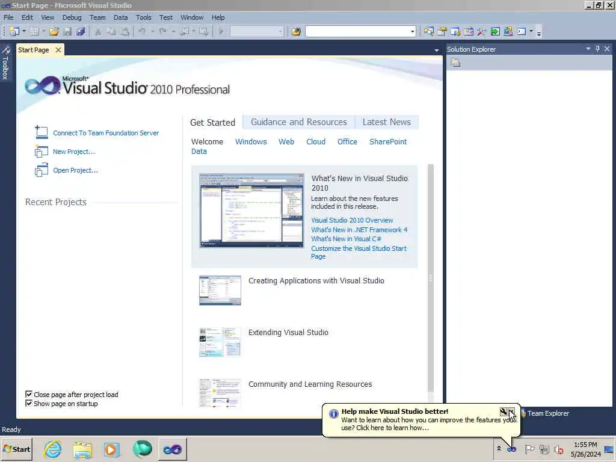
Task: Click Customize the Visual Studio Start Page
Action: click(359, 252)
